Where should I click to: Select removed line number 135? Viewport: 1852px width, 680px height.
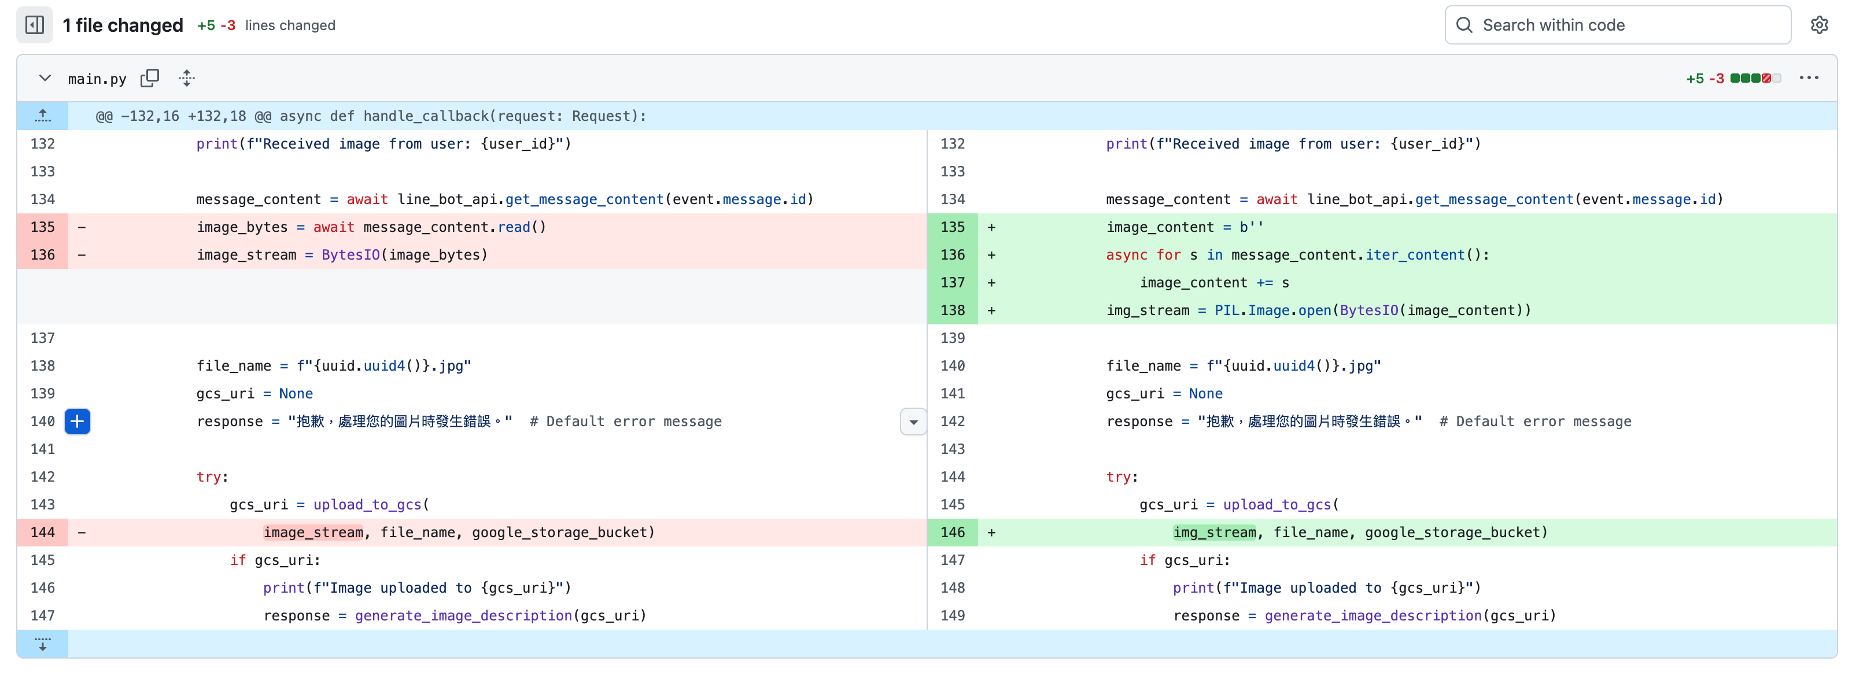point(42,227)
